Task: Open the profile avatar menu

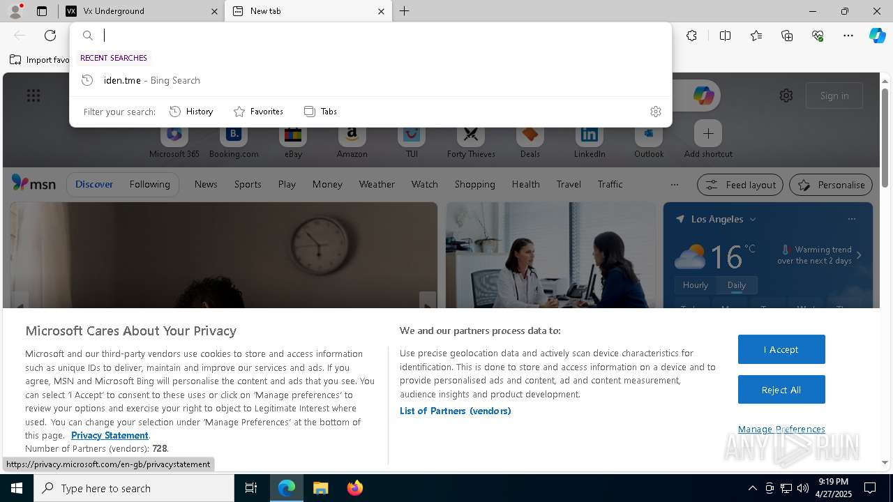Action: [x=15, y=11]
